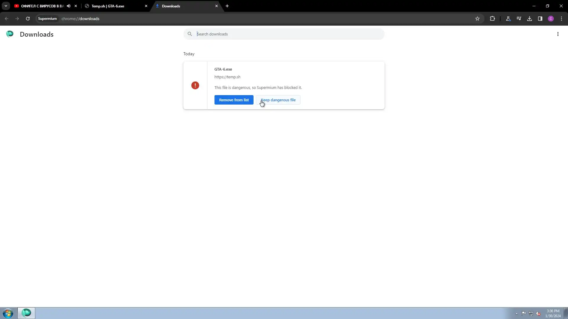Image resolution: width=568 pixels, height=319 pixels.
Task: Open a new tab with plus button
Action: pos(227,6)
